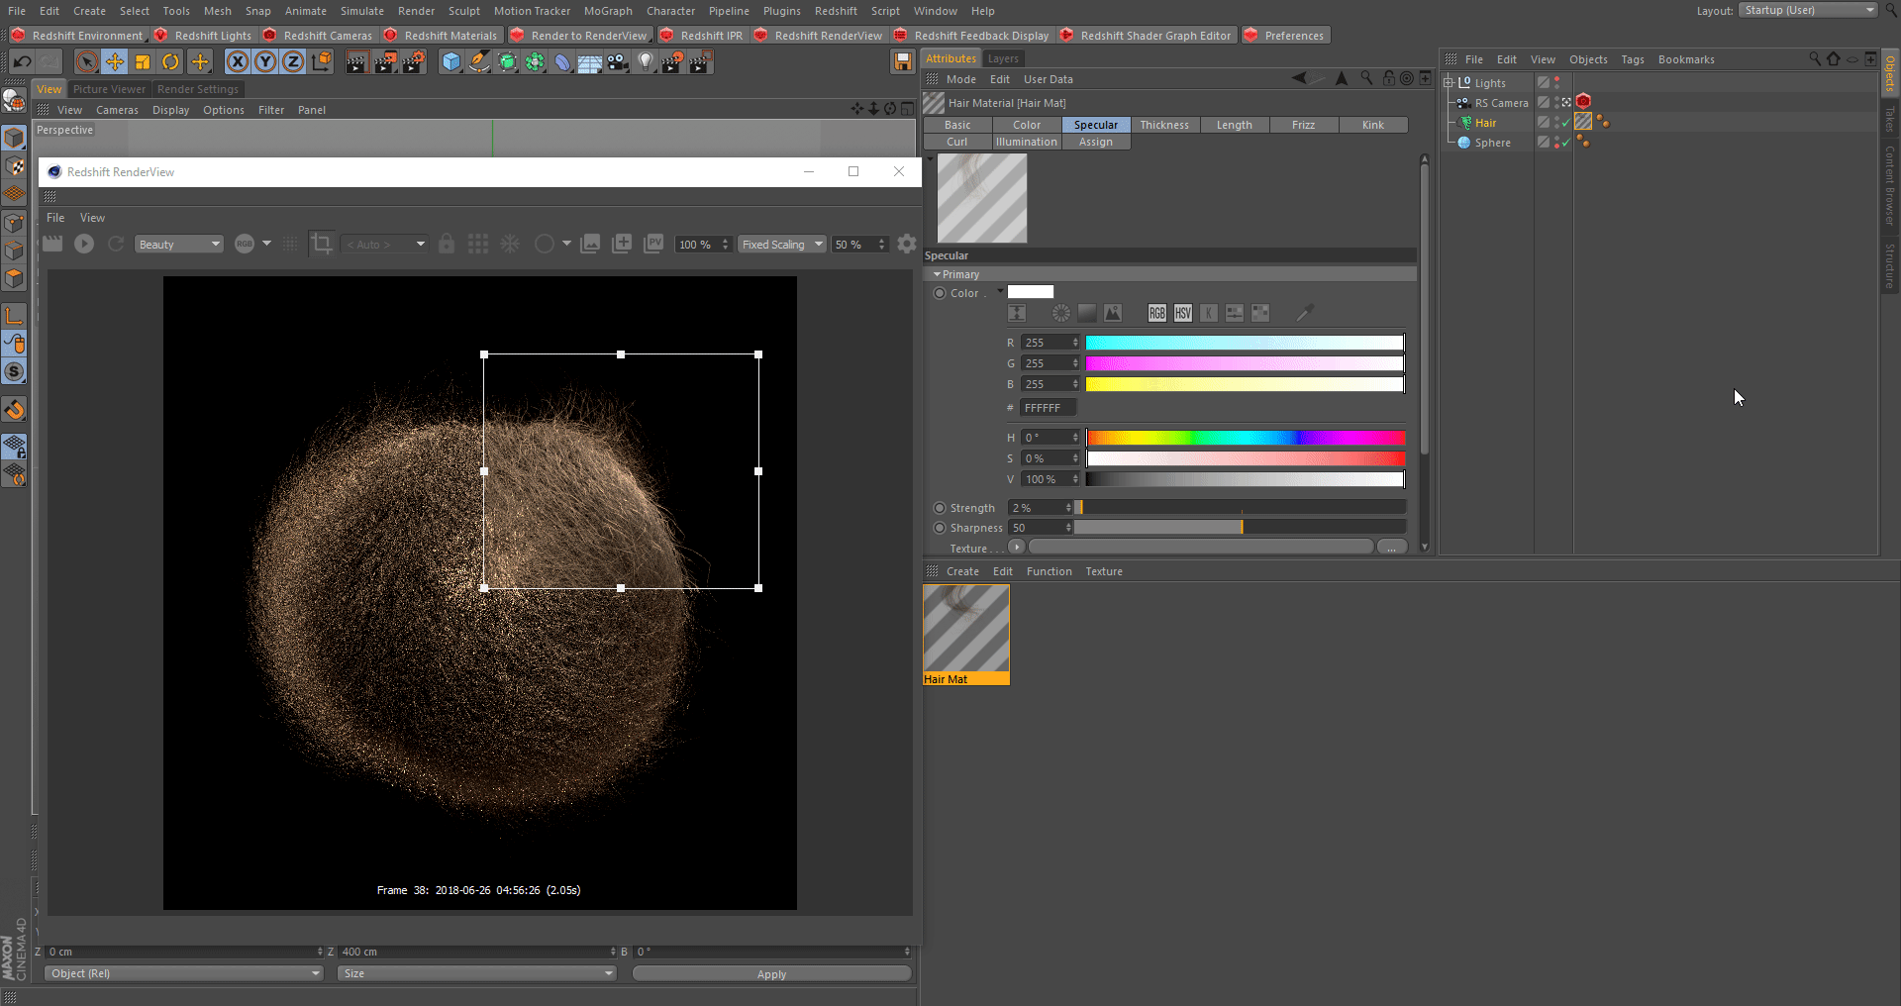The height and width of the screenshot is (1006, 1901).
Task: Expand the Lights group in object tree
Action: (1449, 83)
